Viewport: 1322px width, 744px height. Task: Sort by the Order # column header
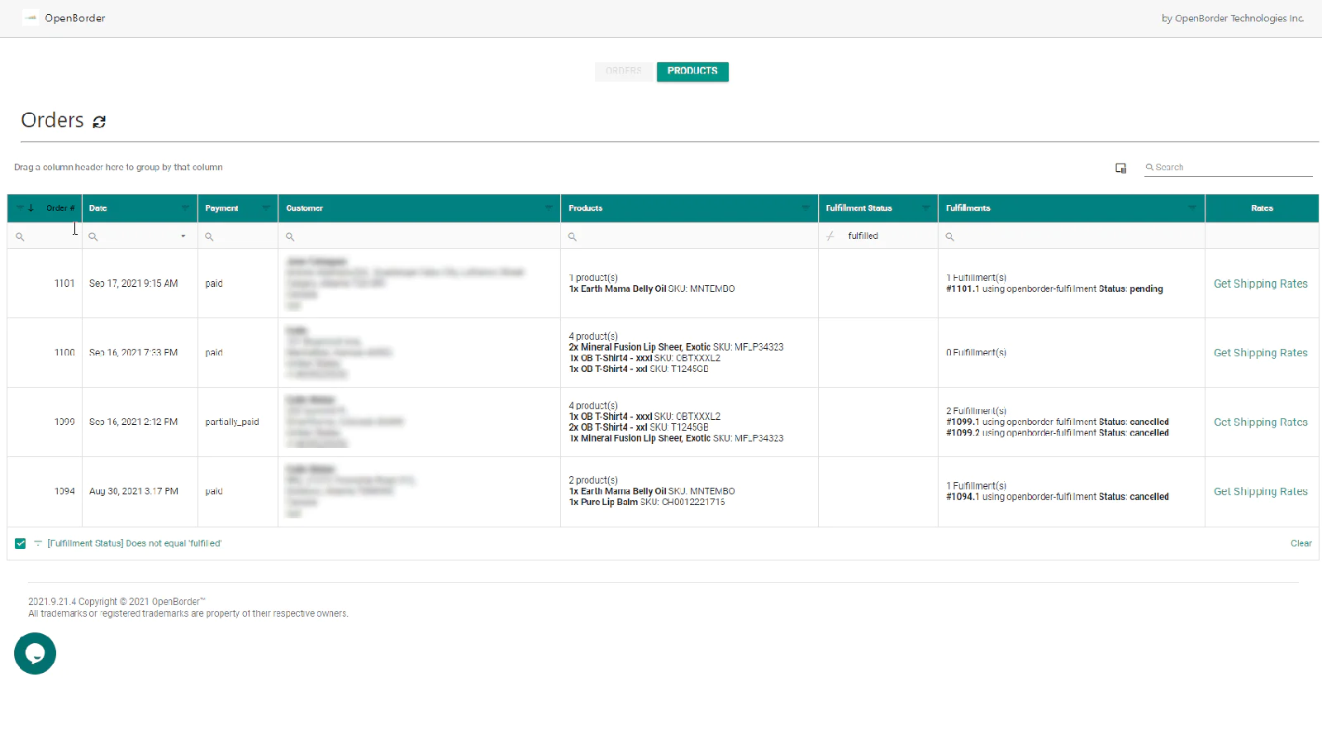[59, 208]
